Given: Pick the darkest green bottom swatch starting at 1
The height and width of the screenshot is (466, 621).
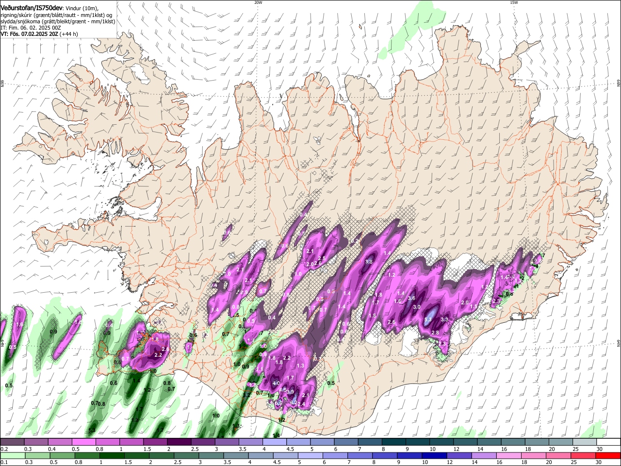Looking at the screenshot, I should (112, 455).
